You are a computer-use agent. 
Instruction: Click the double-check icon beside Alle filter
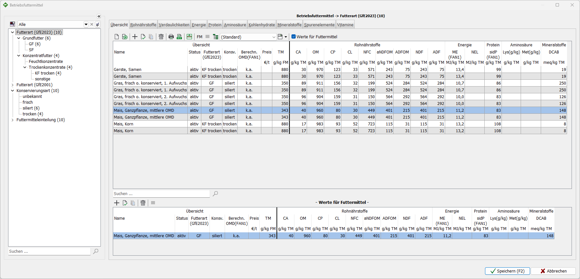click(98, 24)
